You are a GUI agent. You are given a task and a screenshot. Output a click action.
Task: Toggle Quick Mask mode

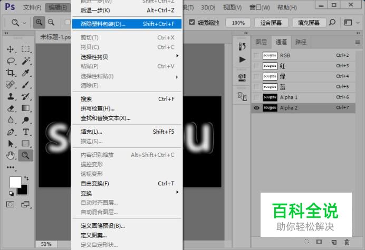[x=10, y=204]
